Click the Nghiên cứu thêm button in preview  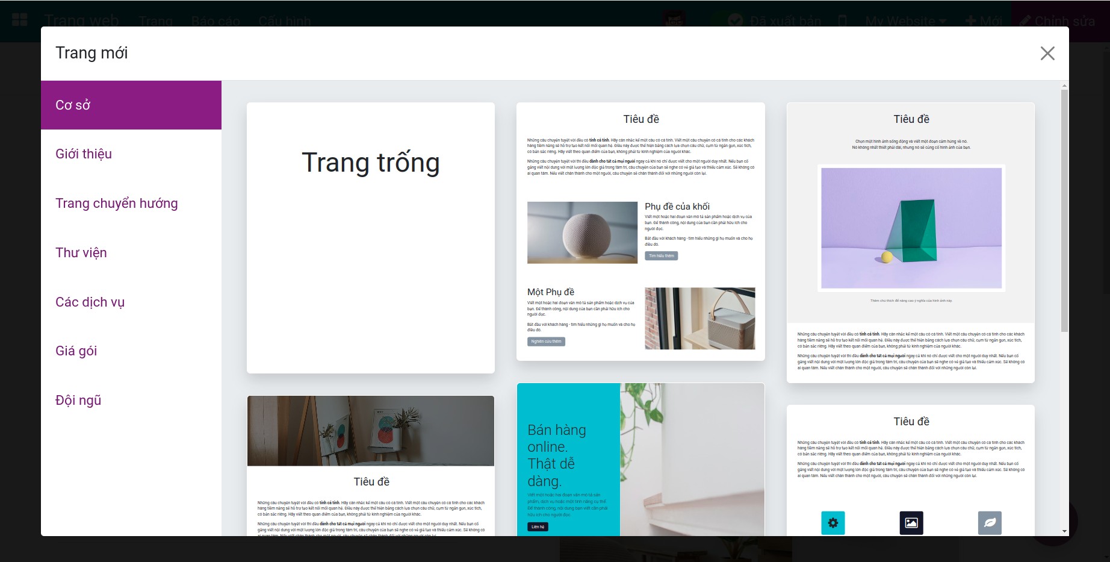546,342
